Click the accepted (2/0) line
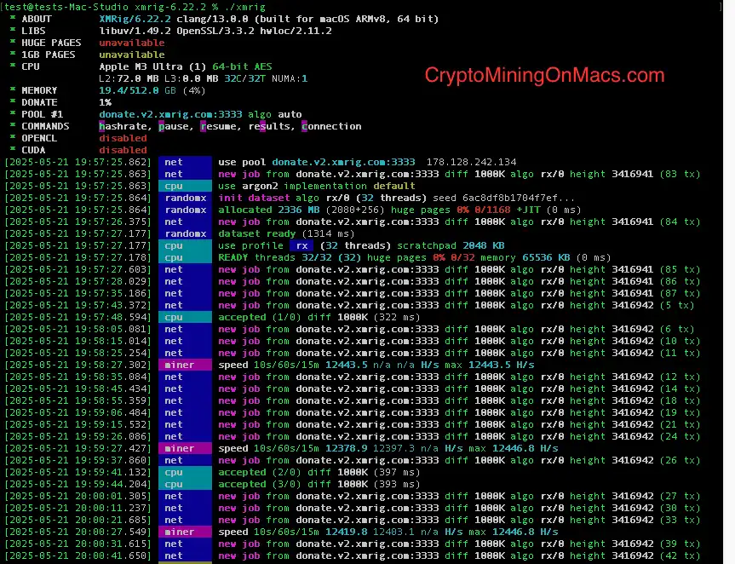This screenshot has width=735, height=564. [x=319, y=473]
